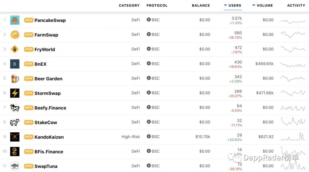Click the Beer Garden beer mug icon
Image resolution: width=309 pixels, height=172 pixels.
[15, 78]
